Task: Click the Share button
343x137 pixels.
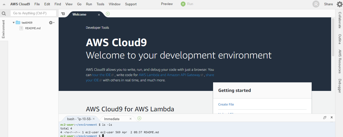Action: click(328, 4)
